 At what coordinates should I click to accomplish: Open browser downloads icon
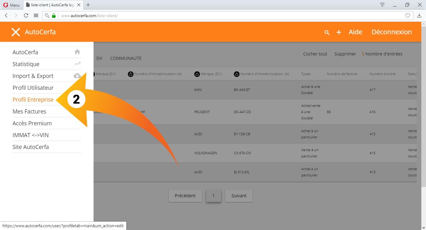419,16
